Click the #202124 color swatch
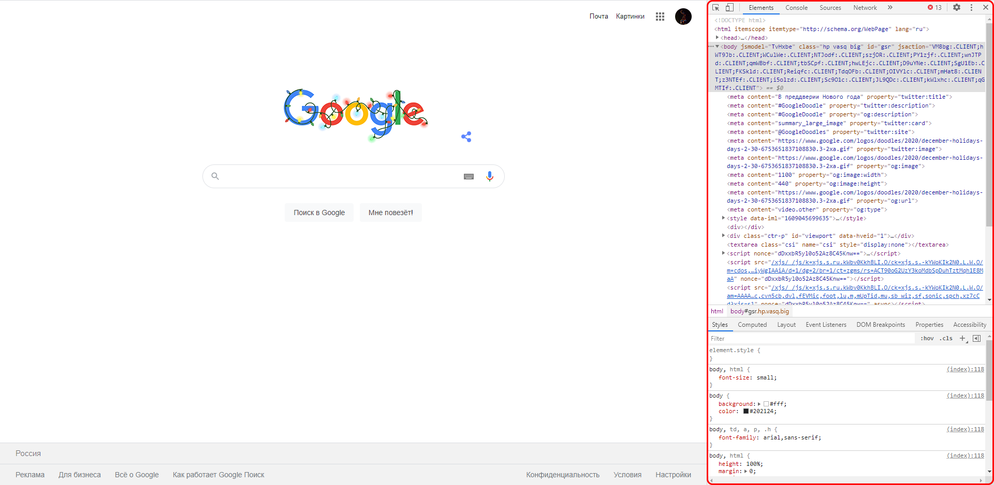The height and width of the screenshot is (485, 994). [746, 412]
